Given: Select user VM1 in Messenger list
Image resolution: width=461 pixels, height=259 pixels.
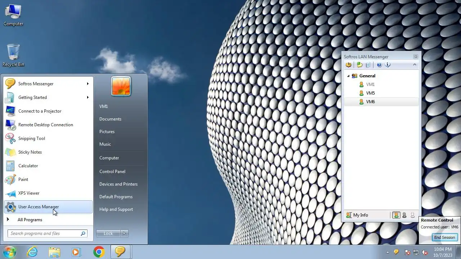Looking at the screenshot, I should pos(370,85).
